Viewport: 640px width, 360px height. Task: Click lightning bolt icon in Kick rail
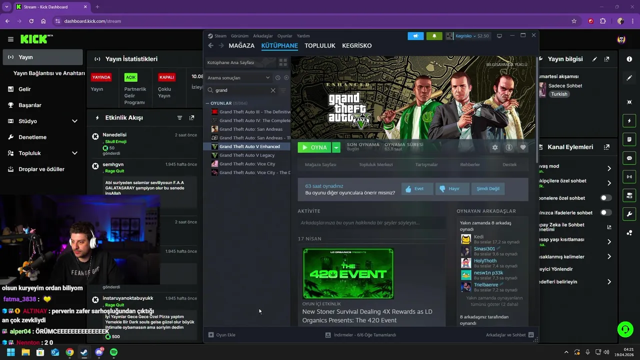pos(629,121)
